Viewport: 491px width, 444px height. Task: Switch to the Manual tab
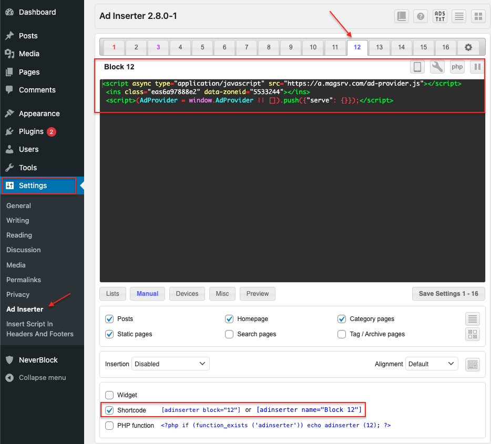147,294
